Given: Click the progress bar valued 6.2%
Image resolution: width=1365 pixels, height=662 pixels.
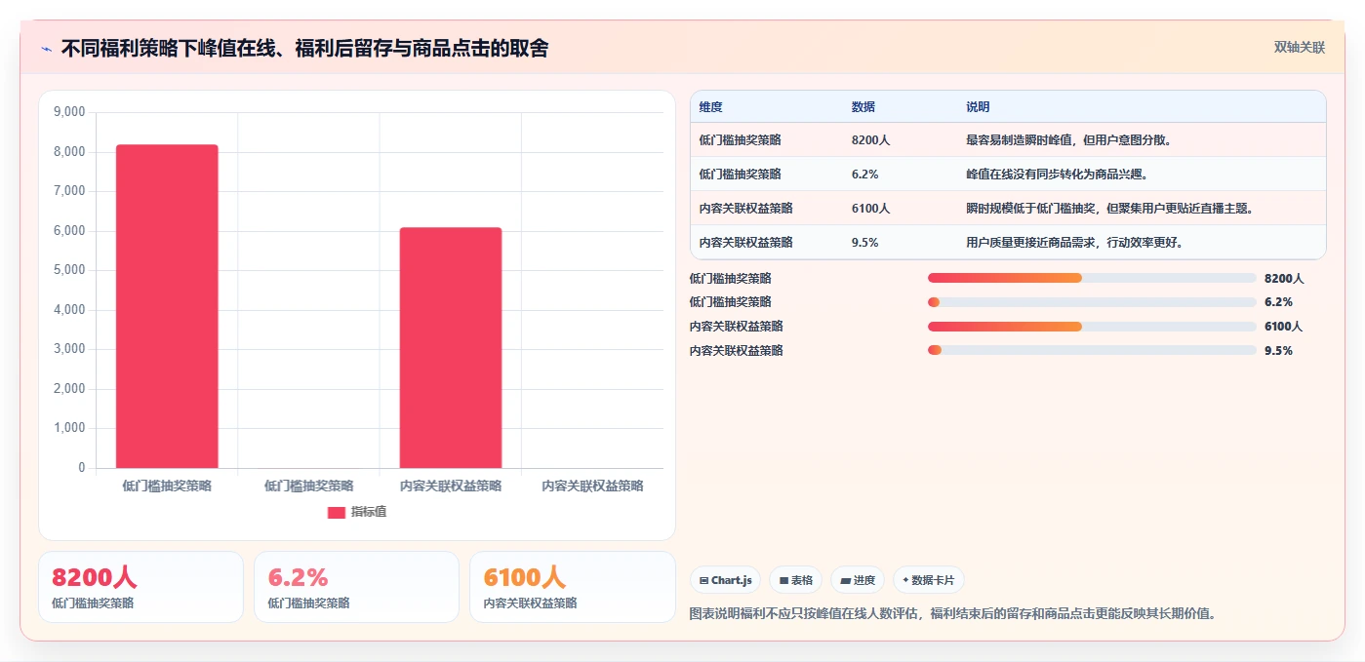Looking at the screenshot, I should [1092, 302].
